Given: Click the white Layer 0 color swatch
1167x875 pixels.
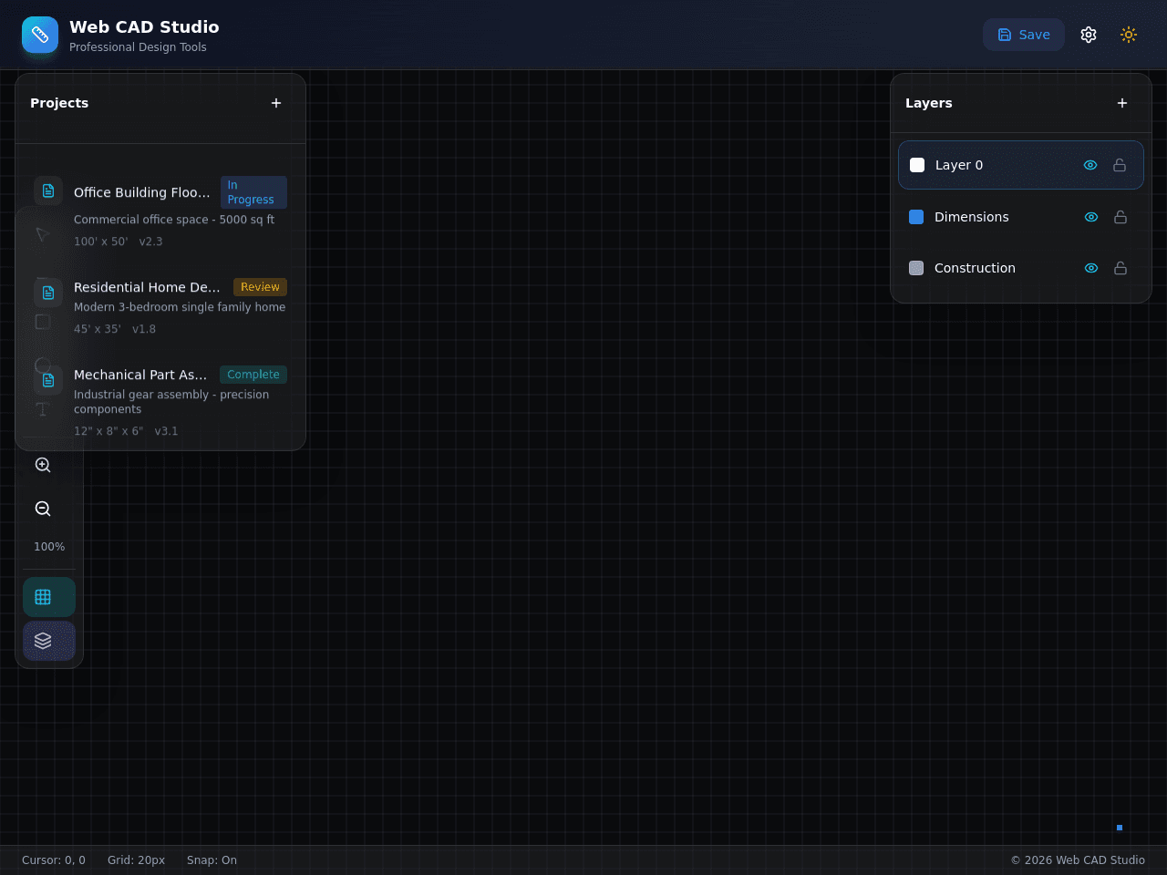Looking at the screenshot, I should [x=917, y=165].
